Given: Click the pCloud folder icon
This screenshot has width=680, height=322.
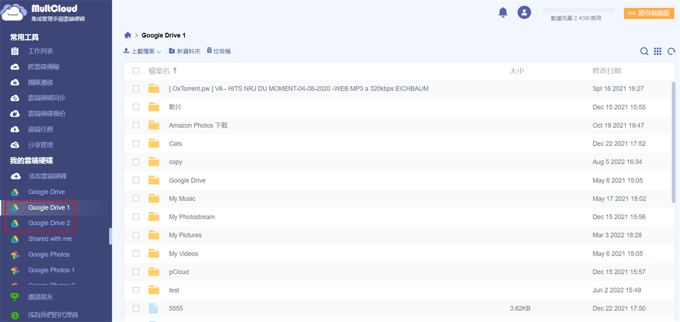Looking at the screenshot, I should (x=154, y=272).
